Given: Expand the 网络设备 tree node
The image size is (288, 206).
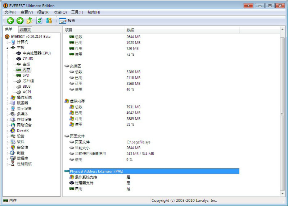Looking at the screenshot, I should pyautogui.click(x=8, y=125).
